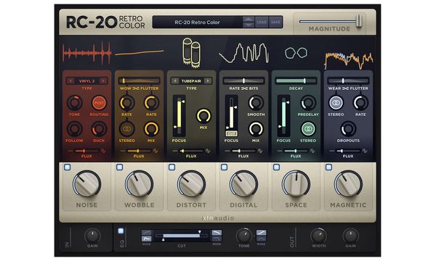Click the Distort module flux waveform icon
Viewport: 436px width, 261px height.
pyautogui.click(x=208, y=151)
